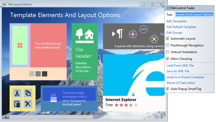Screen dimensions: 216x122
Task: Click the copy documents icon
Action: pyautogui.click(x=28, y=93)
